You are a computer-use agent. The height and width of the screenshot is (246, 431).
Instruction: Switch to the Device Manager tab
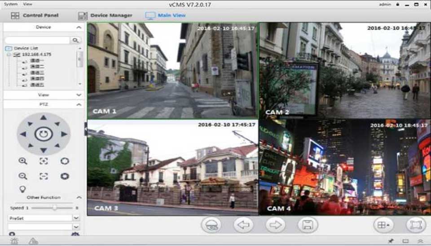click(106, 15)
